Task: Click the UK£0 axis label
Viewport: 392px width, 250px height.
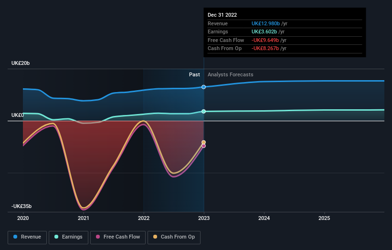Action: [x=18, y=115]
